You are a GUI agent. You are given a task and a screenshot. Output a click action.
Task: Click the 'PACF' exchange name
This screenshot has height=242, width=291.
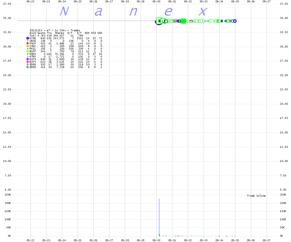coord(33,43)
